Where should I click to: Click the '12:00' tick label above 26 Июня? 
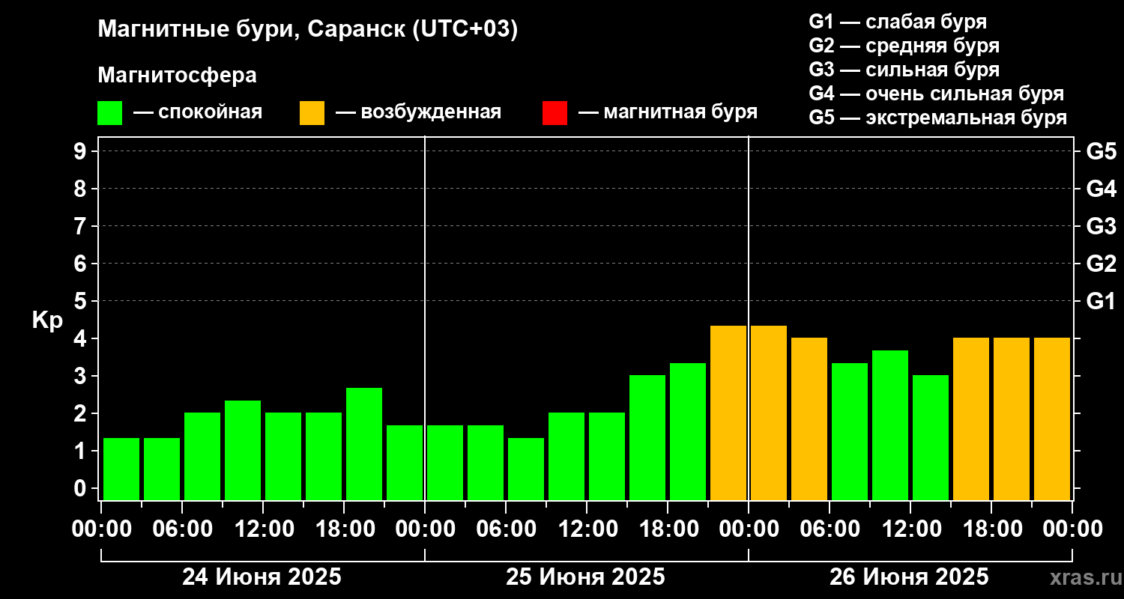click(910, 529)
